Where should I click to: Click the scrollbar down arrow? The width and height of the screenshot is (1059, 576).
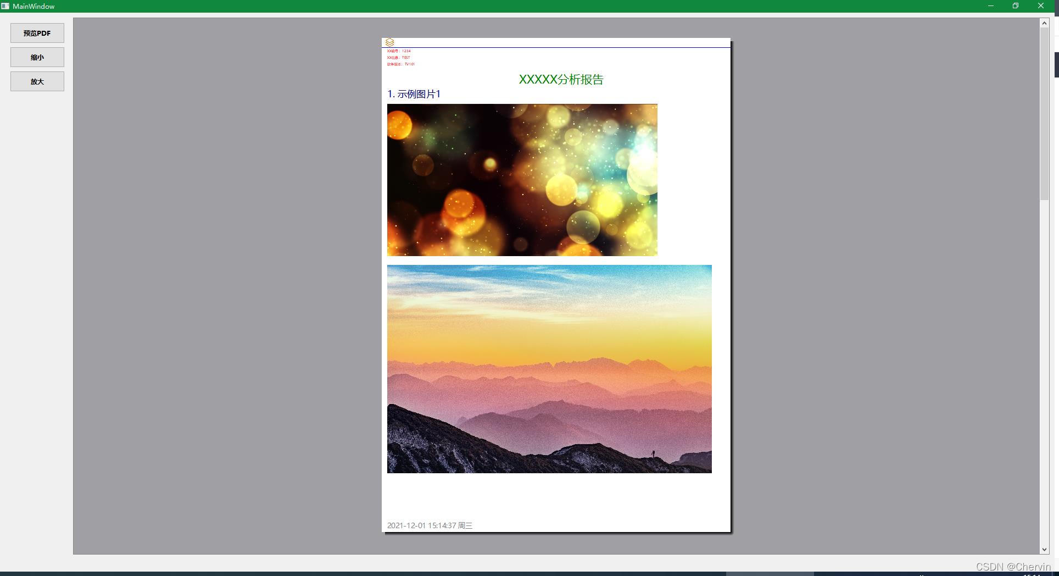(x=1044, y=549)
